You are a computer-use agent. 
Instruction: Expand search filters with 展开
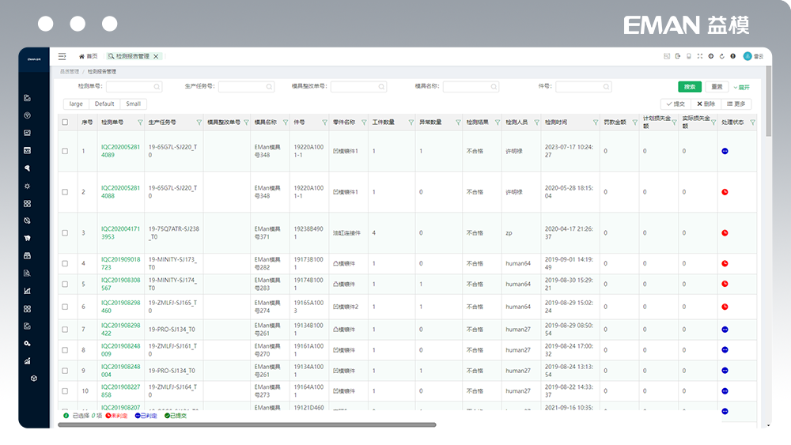click(741, 87)
